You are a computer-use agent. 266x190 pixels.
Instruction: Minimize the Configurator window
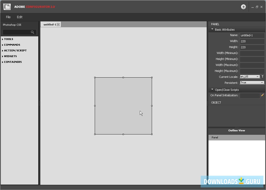tap(252, 7)
